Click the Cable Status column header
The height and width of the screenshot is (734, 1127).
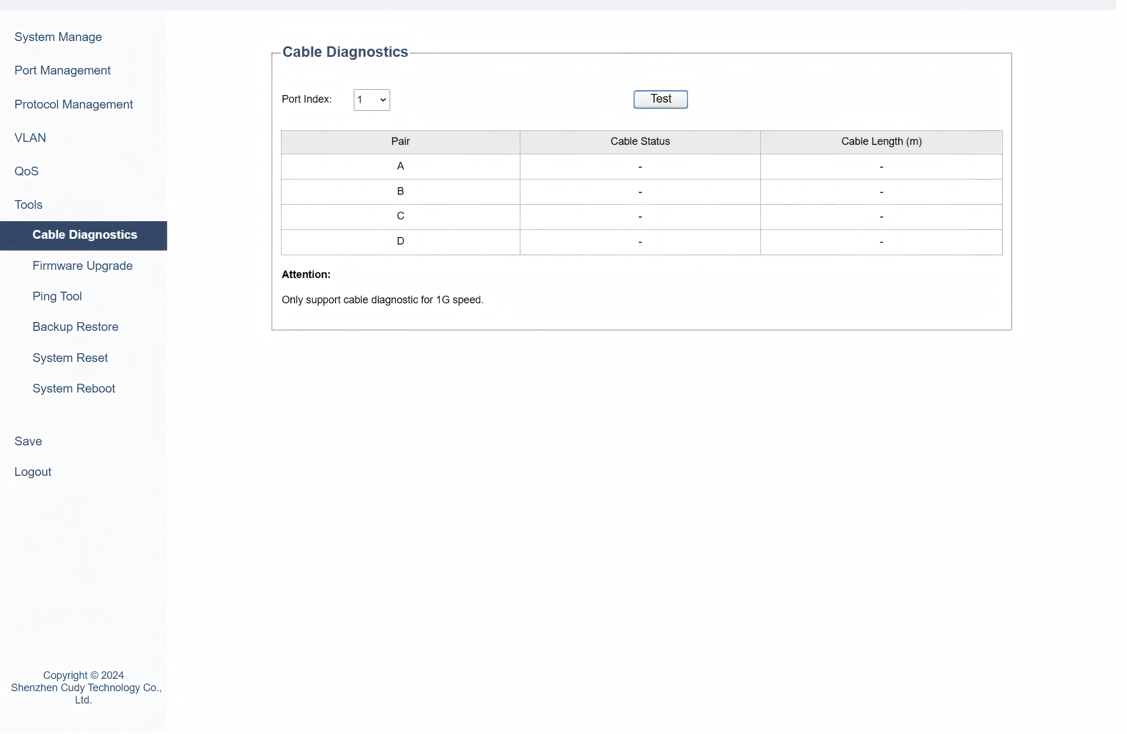(639, 141)
